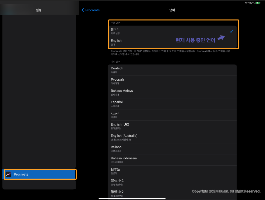Choose the Bahasa Melayu language

click(172, 93)
